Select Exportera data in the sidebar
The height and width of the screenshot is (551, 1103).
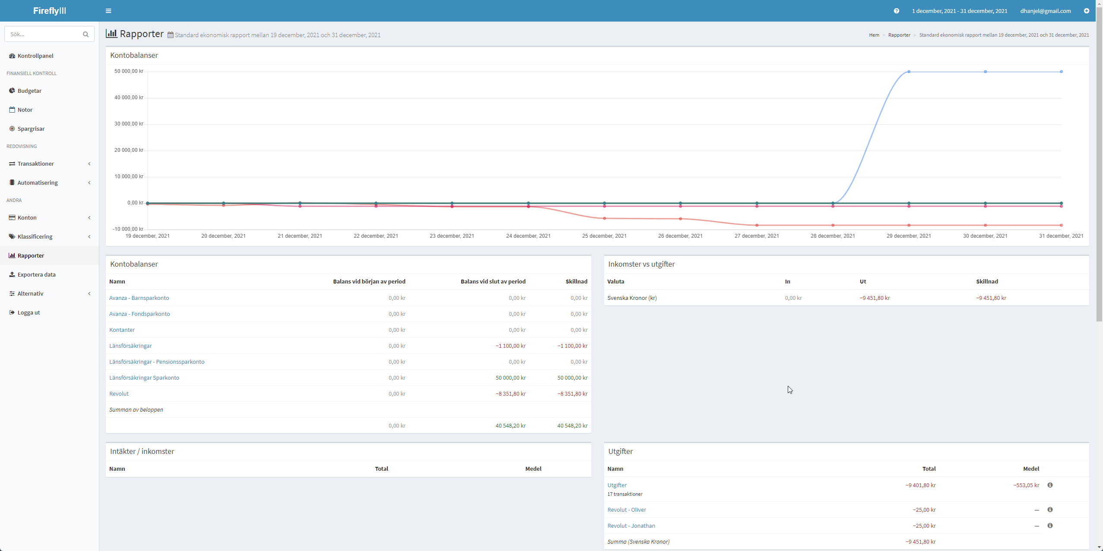pos(36,274)
